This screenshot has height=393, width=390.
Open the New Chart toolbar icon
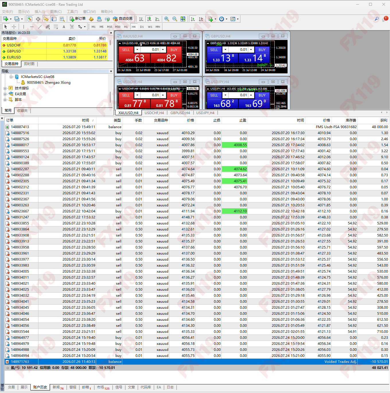click(x=5, y=19)
